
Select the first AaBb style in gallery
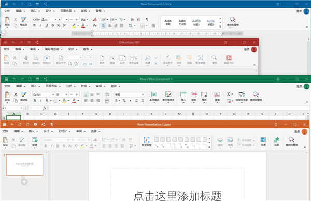pyautogui.click(x=168, y=22)
